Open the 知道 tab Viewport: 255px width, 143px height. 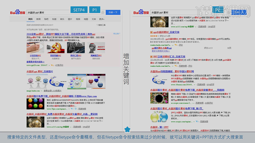click(54, 19)
